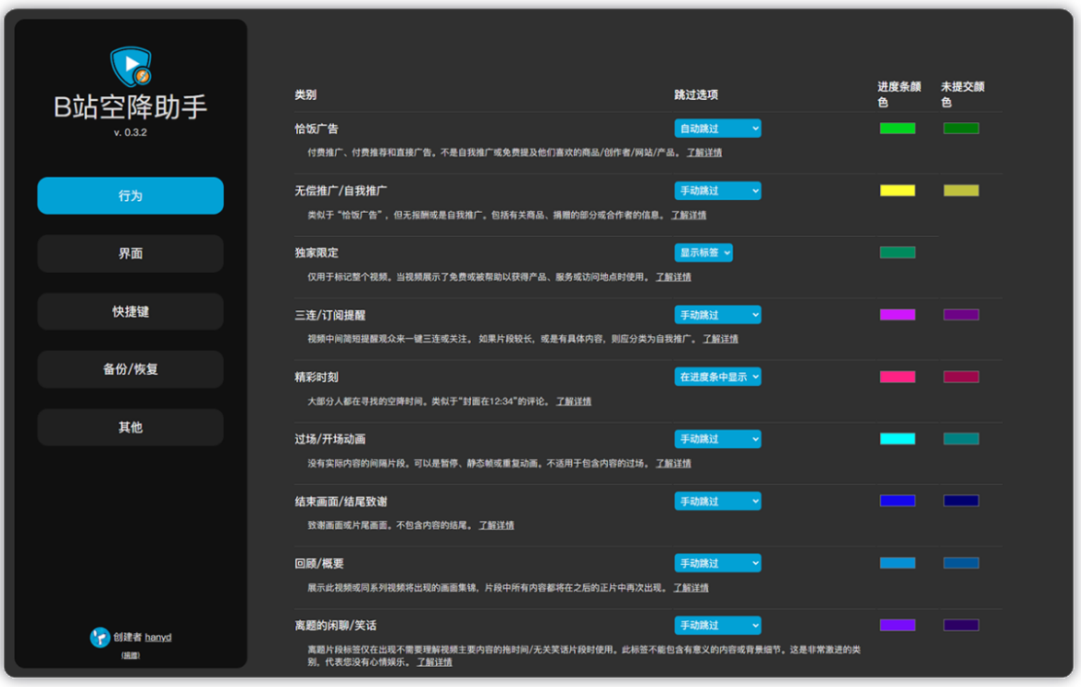
Task: Click 了解详情 link under 过场/开场动画
Action: point(673,463)
